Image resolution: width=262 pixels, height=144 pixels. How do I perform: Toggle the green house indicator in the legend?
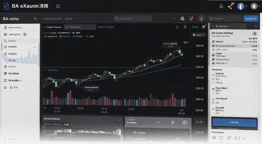[76, 33]
